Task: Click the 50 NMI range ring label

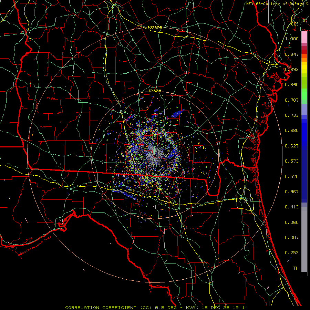Action: (155, 91)
